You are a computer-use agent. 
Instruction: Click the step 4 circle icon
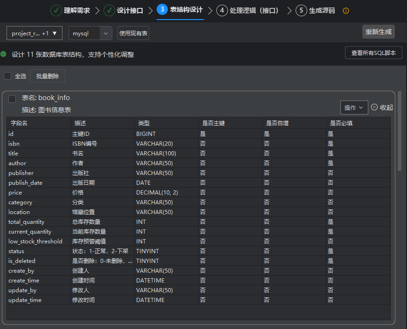[222, 10]
